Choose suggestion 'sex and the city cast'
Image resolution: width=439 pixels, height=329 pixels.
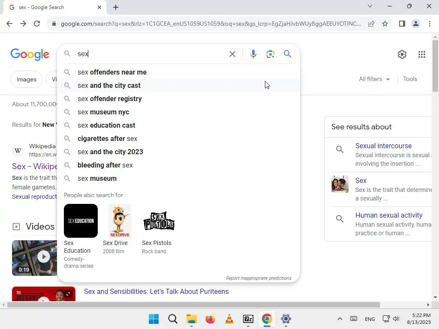tap(178, 86)
